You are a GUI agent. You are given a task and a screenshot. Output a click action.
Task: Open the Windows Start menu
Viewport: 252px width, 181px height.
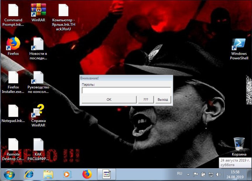[x=10, y=174]
